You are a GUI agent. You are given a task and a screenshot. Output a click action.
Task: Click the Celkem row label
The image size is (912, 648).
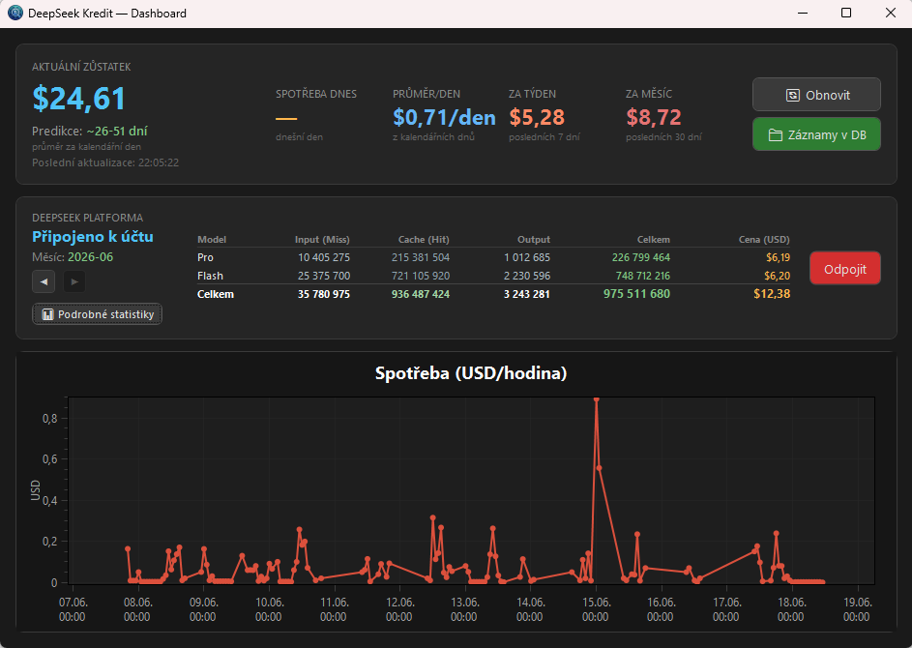[216, 294]
